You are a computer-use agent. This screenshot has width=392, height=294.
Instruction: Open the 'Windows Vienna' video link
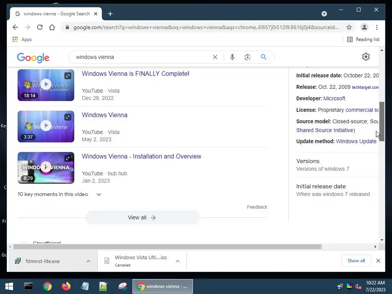[x=105, y=115]
